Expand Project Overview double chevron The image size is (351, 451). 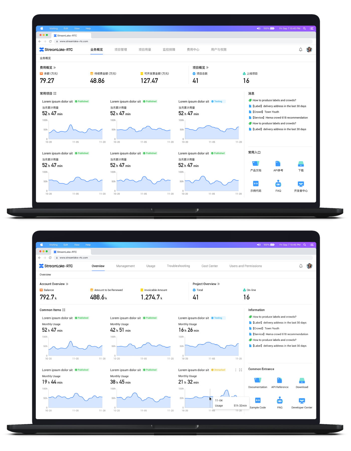(218, 284)
